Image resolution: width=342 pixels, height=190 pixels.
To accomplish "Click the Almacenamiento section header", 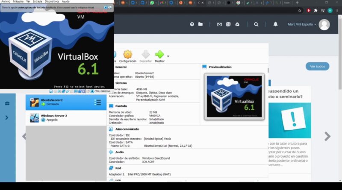I will [x=127, y=129].
